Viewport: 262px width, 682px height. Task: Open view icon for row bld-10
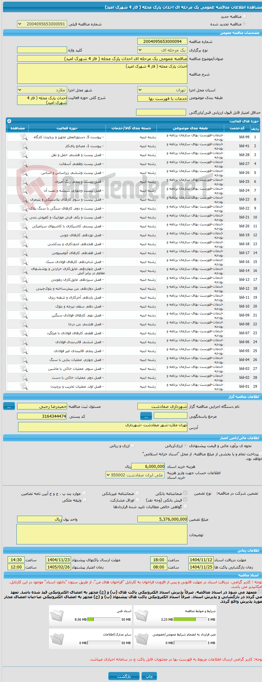24,306
